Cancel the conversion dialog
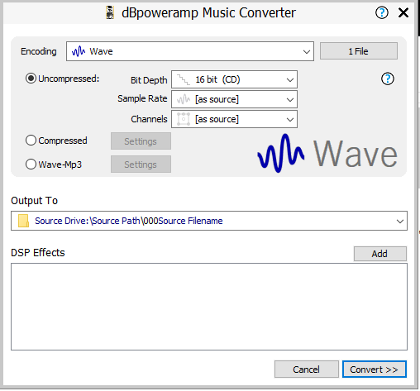The height and width of the screenshot is (391, 420). click(307, 370)
